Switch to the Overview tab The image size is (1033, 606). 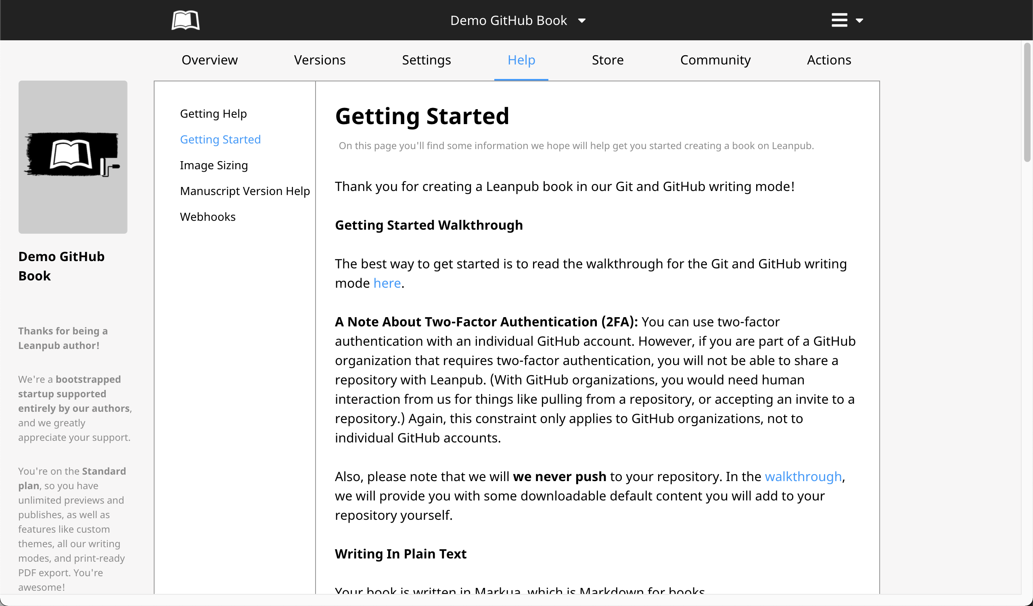(209, 60)
